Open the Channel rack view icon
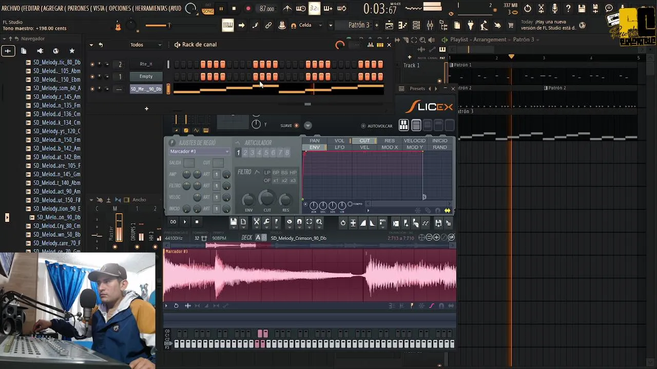657x369 pixels. 416,25
